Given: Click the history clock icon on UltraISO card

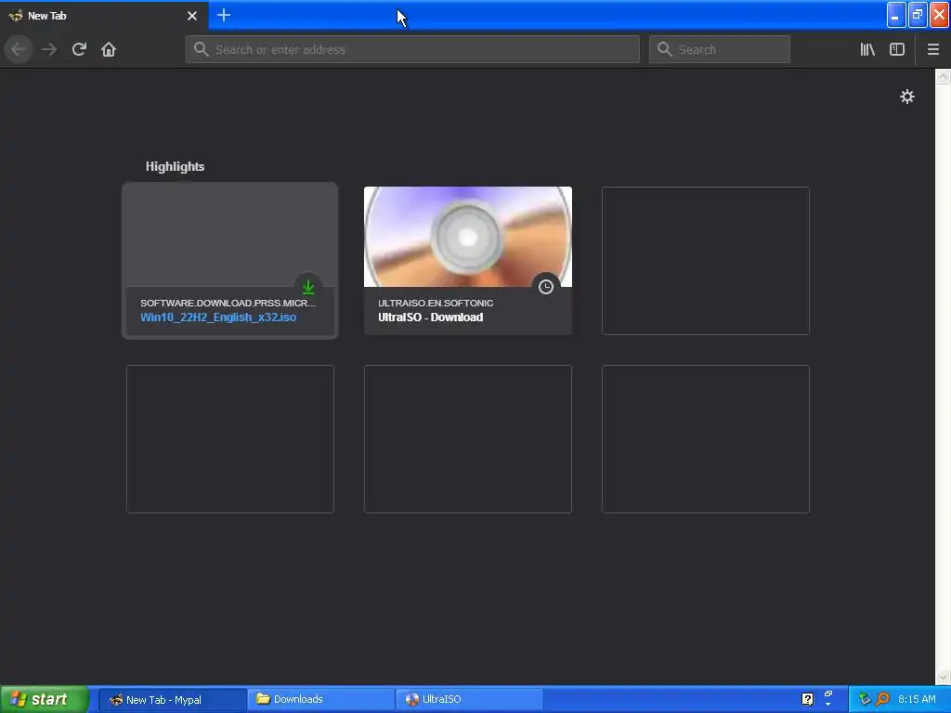Looking at the screenshot, I should click(x=546, y=287).
